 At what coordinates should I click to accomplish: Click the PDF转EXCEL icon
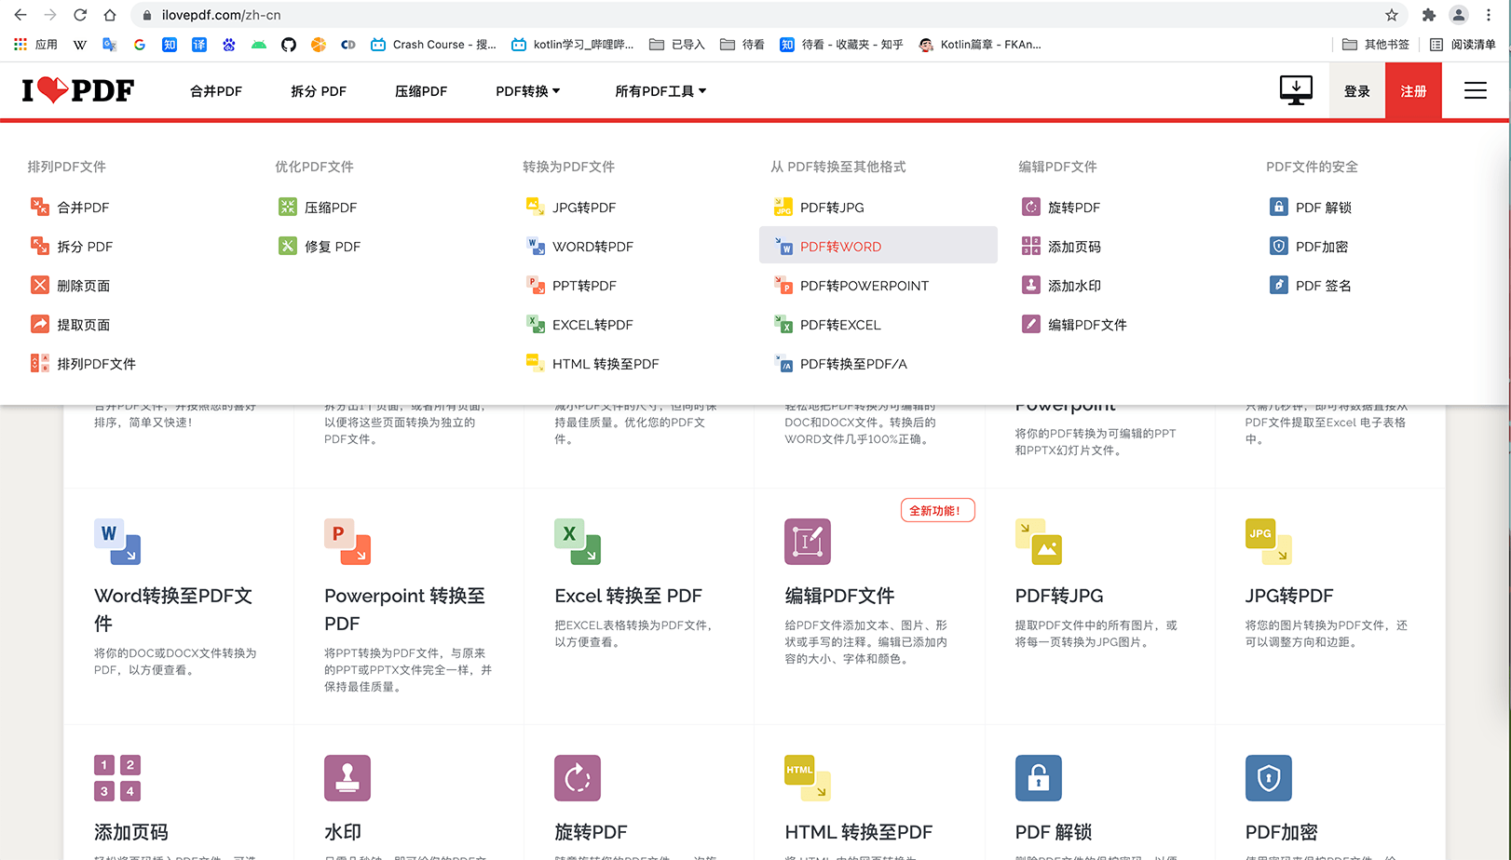pos(783,324)
